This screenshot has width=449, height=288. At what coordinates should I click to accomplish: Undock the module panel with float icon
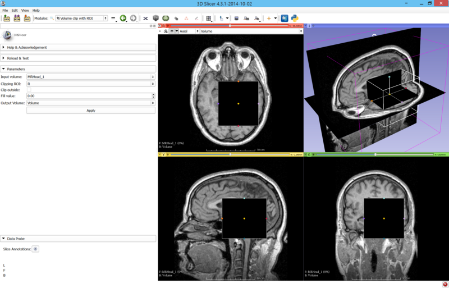(151, 26)
